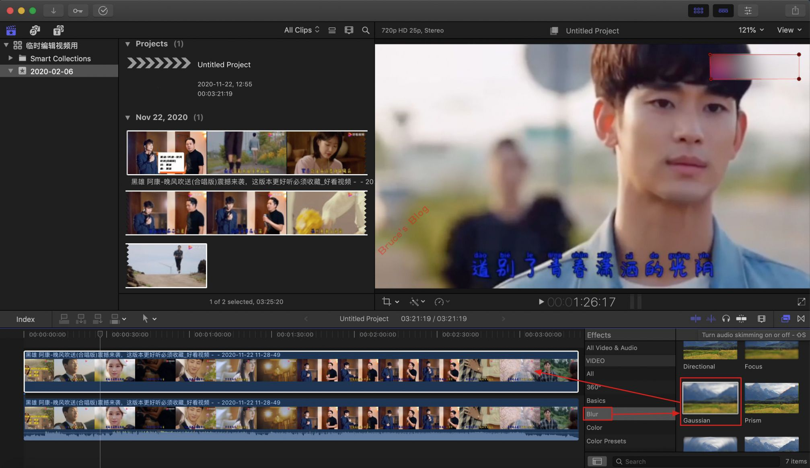The width and height of the screenshot is (810, 468).
Task: Toggle the Inspector panel button
Action: coord(748,11)
